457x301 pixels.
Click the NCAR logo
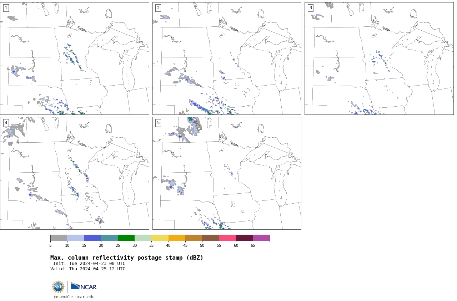pyautogui.click(x=84, y=286)
